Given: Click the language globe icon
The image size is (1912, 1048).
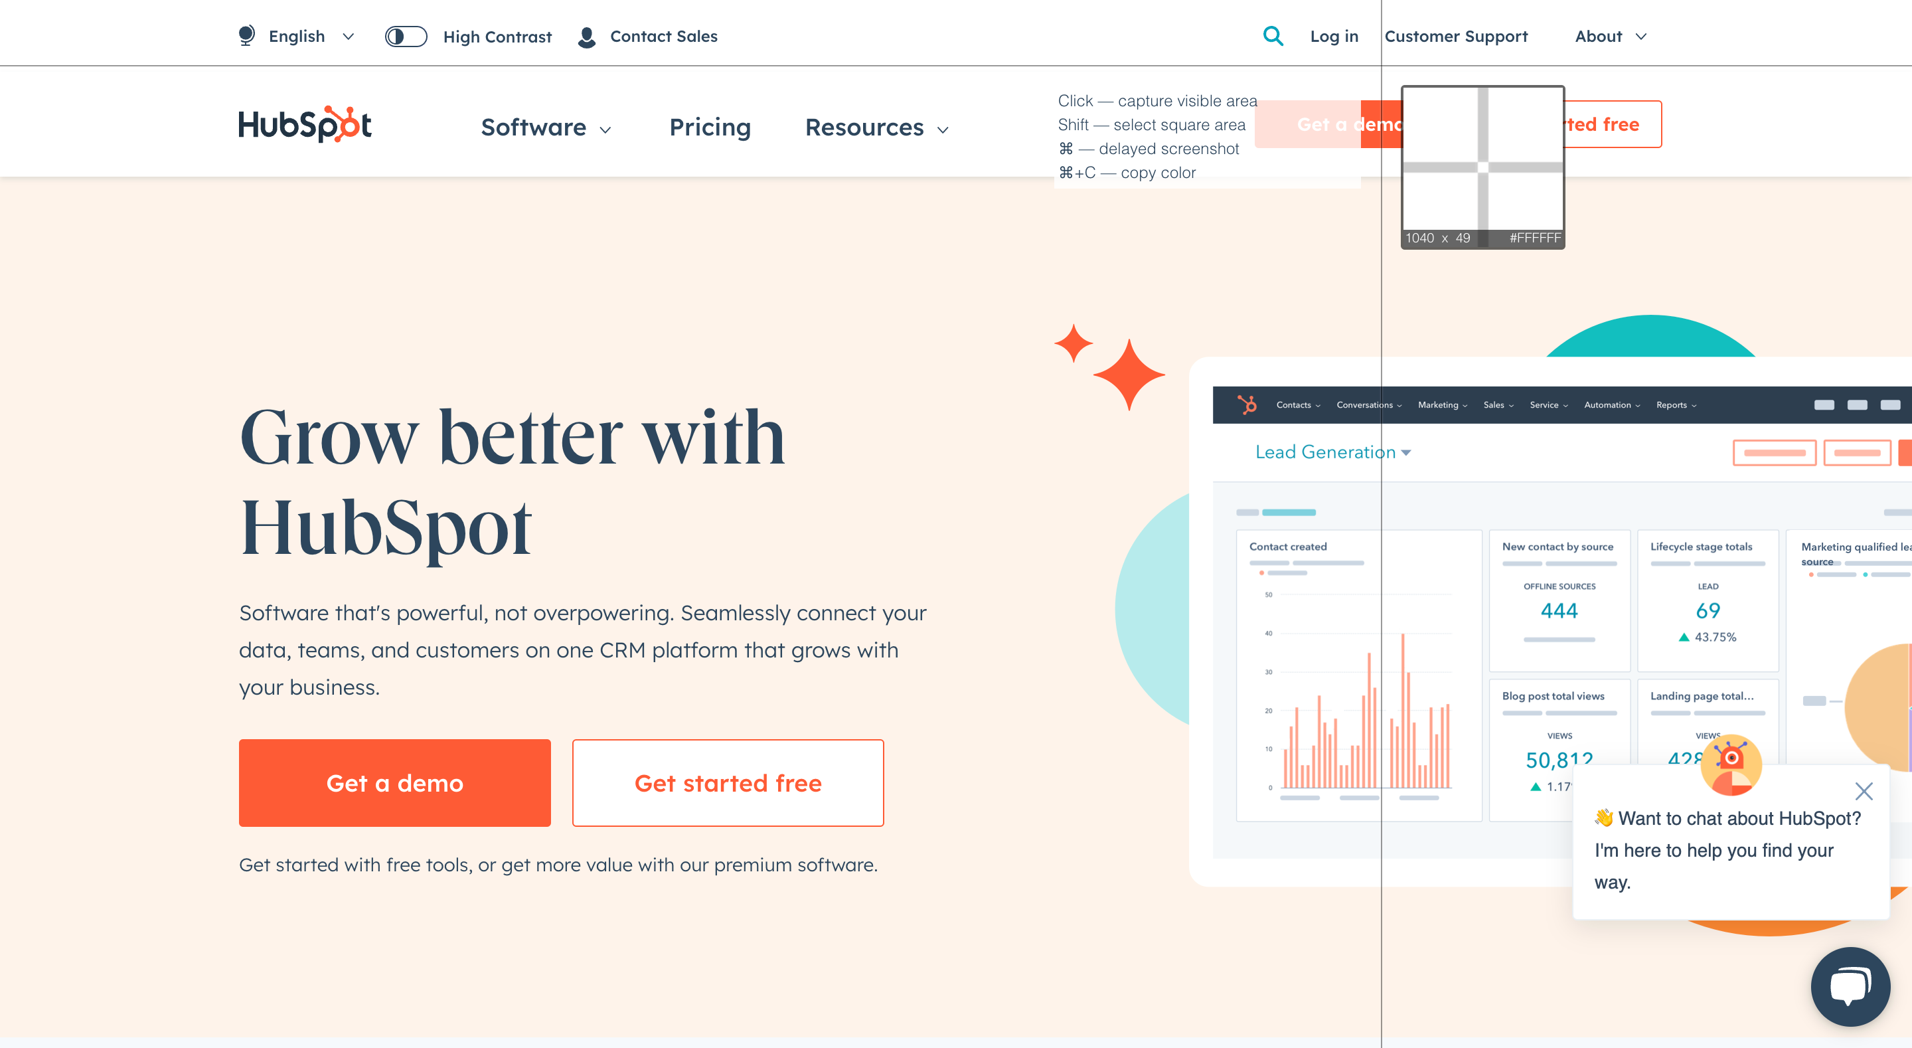Looking at the screenshot, I should [245, 35].
